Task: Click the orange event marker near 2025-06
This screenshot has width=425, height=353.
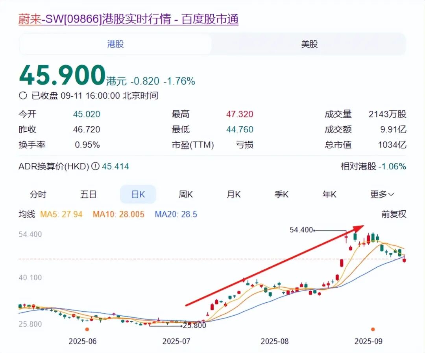Action: tap(87, 329)
